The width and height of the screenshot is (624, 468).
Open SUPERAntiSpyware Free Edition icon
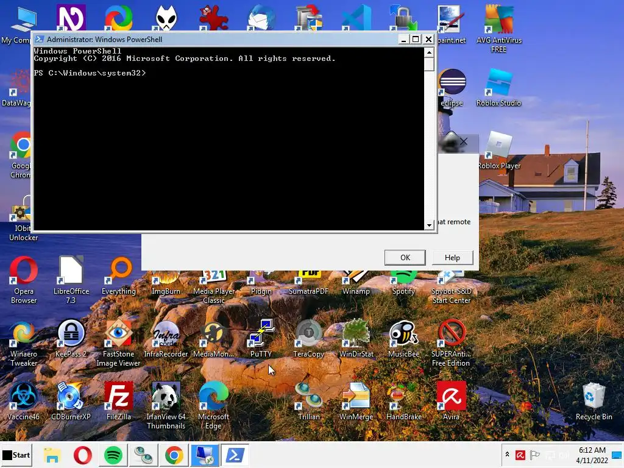click(452, 342)
